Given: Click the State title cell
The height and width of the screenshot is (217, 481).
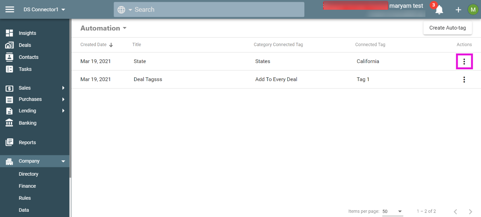Looking at the screenshot, I should pyautogui.click(x=140, y=62).
